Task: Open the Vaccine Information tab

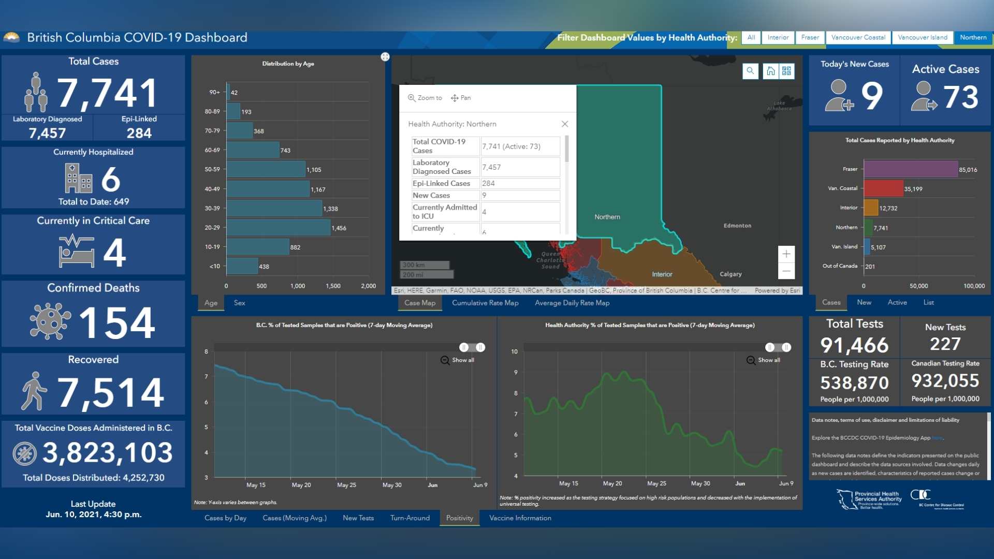Action: [x=520, y=518]
